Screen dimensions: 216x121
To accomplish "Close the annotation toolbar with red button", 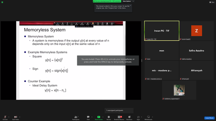I will point(54,23).
